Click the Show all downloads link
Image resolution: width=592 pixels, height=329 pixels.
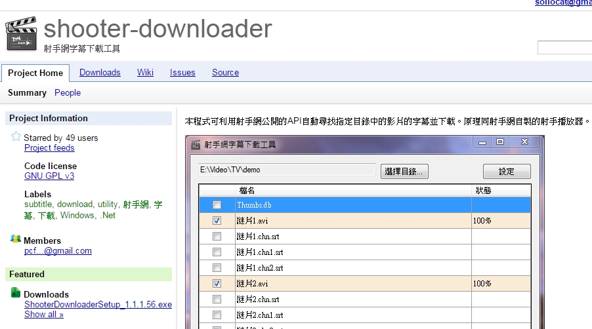click(44, 315)
